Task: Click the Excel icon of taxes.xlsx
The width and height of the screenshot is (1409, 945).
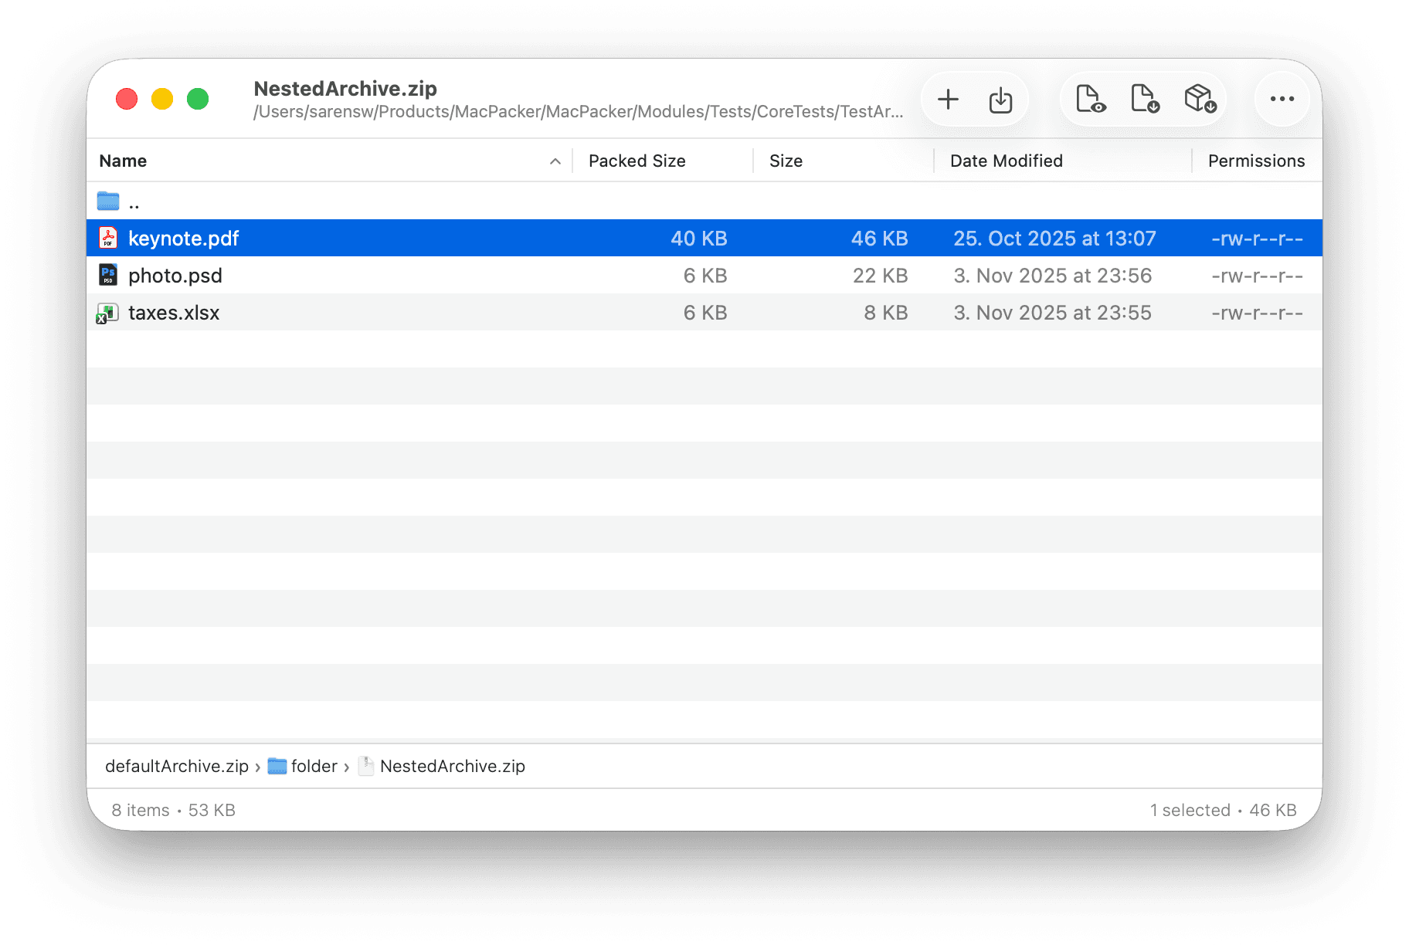Action: pyautogui.click(x=107, y=313)
